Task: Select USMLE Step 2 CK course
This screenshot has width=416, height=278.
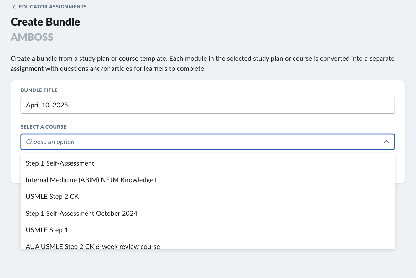Action: click(x=208, y=197)
